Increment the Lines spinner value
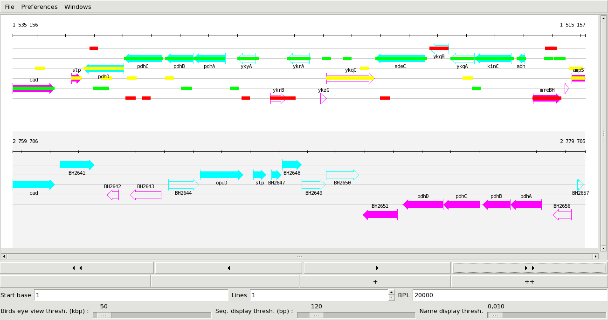The height and width of the screenshot is (320, 608). point(391,293)
